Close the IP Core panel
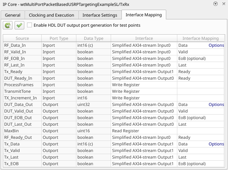Viewport: 228px width, 170px height. coord(224,4)
